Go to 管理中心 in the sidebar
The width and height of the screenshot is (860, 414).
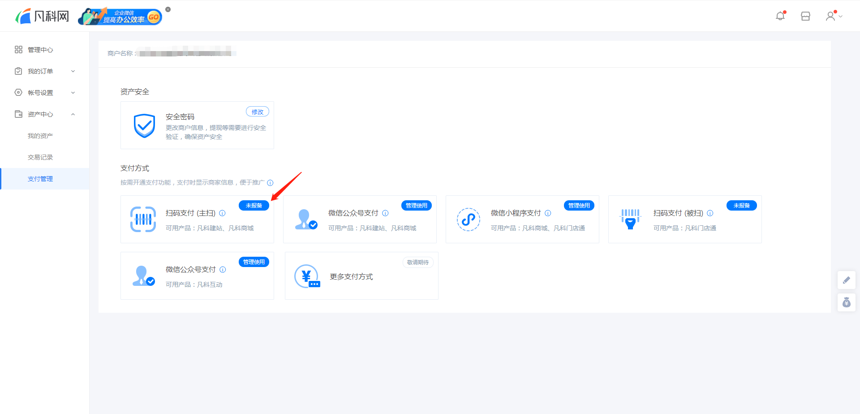click(x=40, y=50)
